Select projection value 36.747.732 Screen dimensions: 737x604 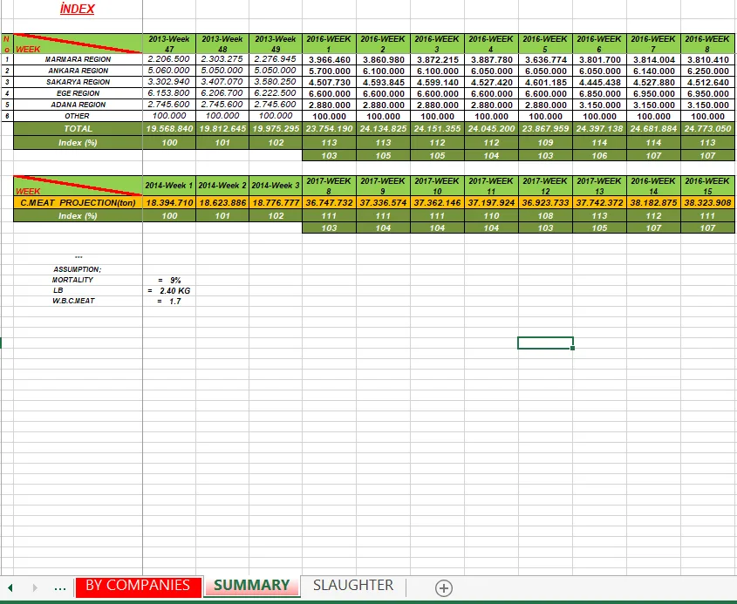[329, 203]
